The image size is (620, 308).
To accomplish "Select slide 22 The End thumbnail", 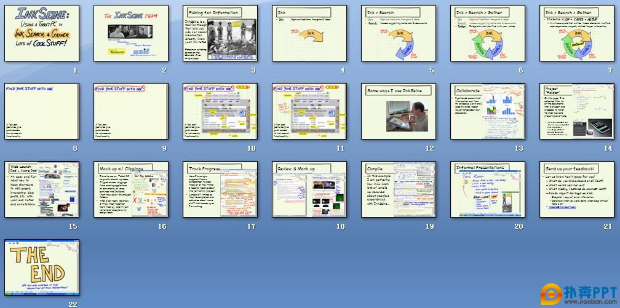I will pyautogui.click(x=42, y=267).
